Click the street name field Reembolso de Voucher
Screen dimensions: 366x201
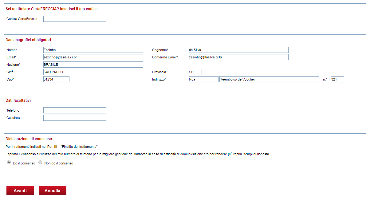[270, 79]
